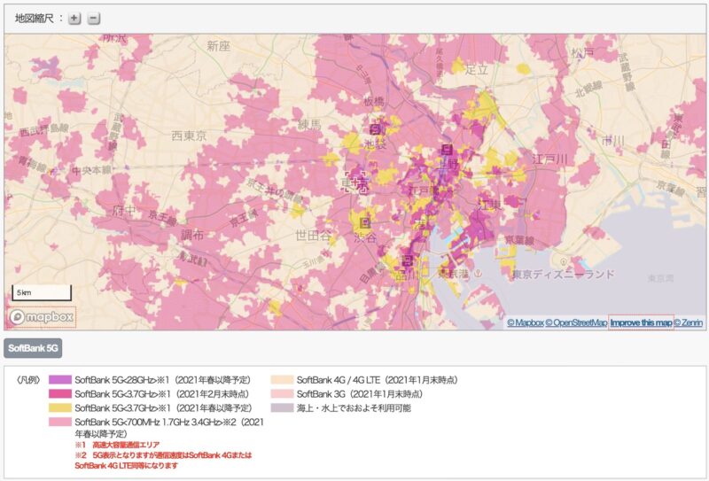
Task: Open the © Zenrin attribution link
Action: point(689,322)
